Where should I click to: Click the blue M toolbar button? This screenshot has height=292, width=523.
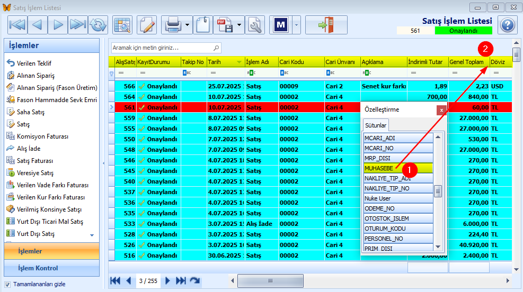(x=280, y=25)
